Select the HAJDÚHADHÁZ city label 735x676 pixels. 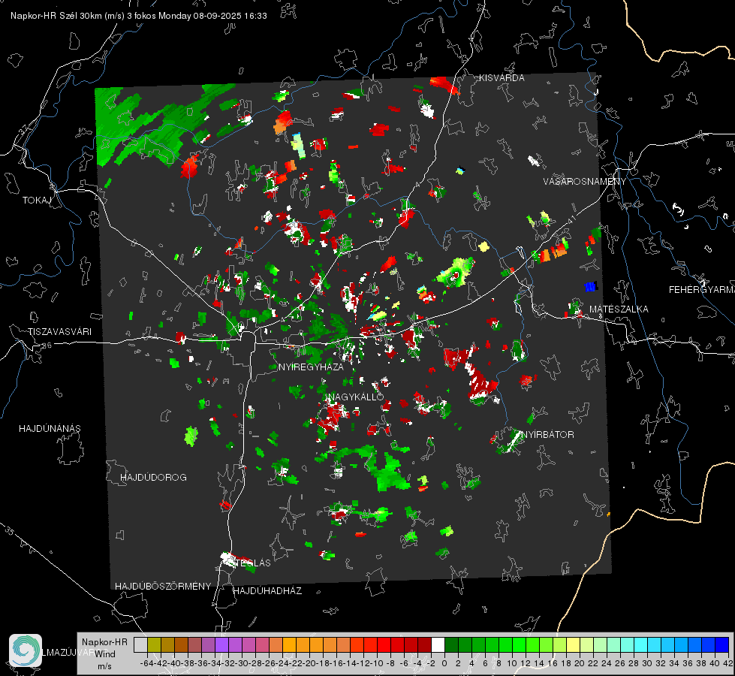(267, 590)
